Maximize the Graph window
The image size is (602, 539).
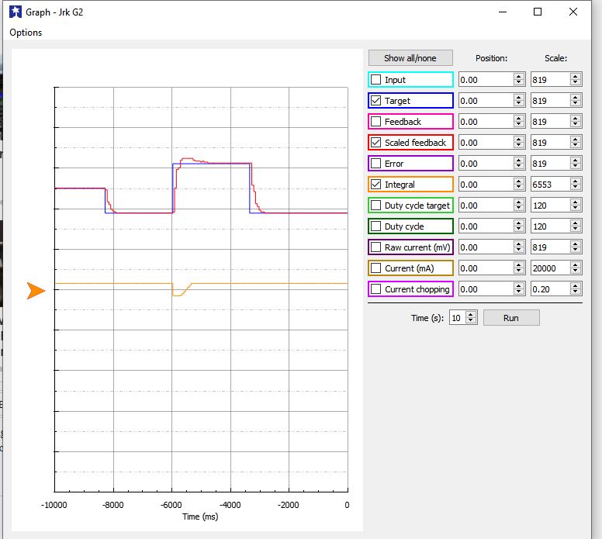pos(538,12)
